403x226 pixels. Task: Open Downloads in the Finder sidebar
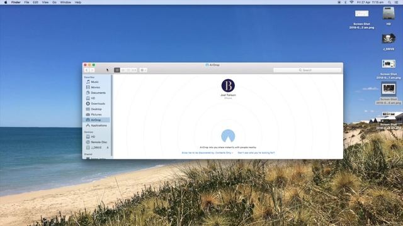(x=96, y=104)
